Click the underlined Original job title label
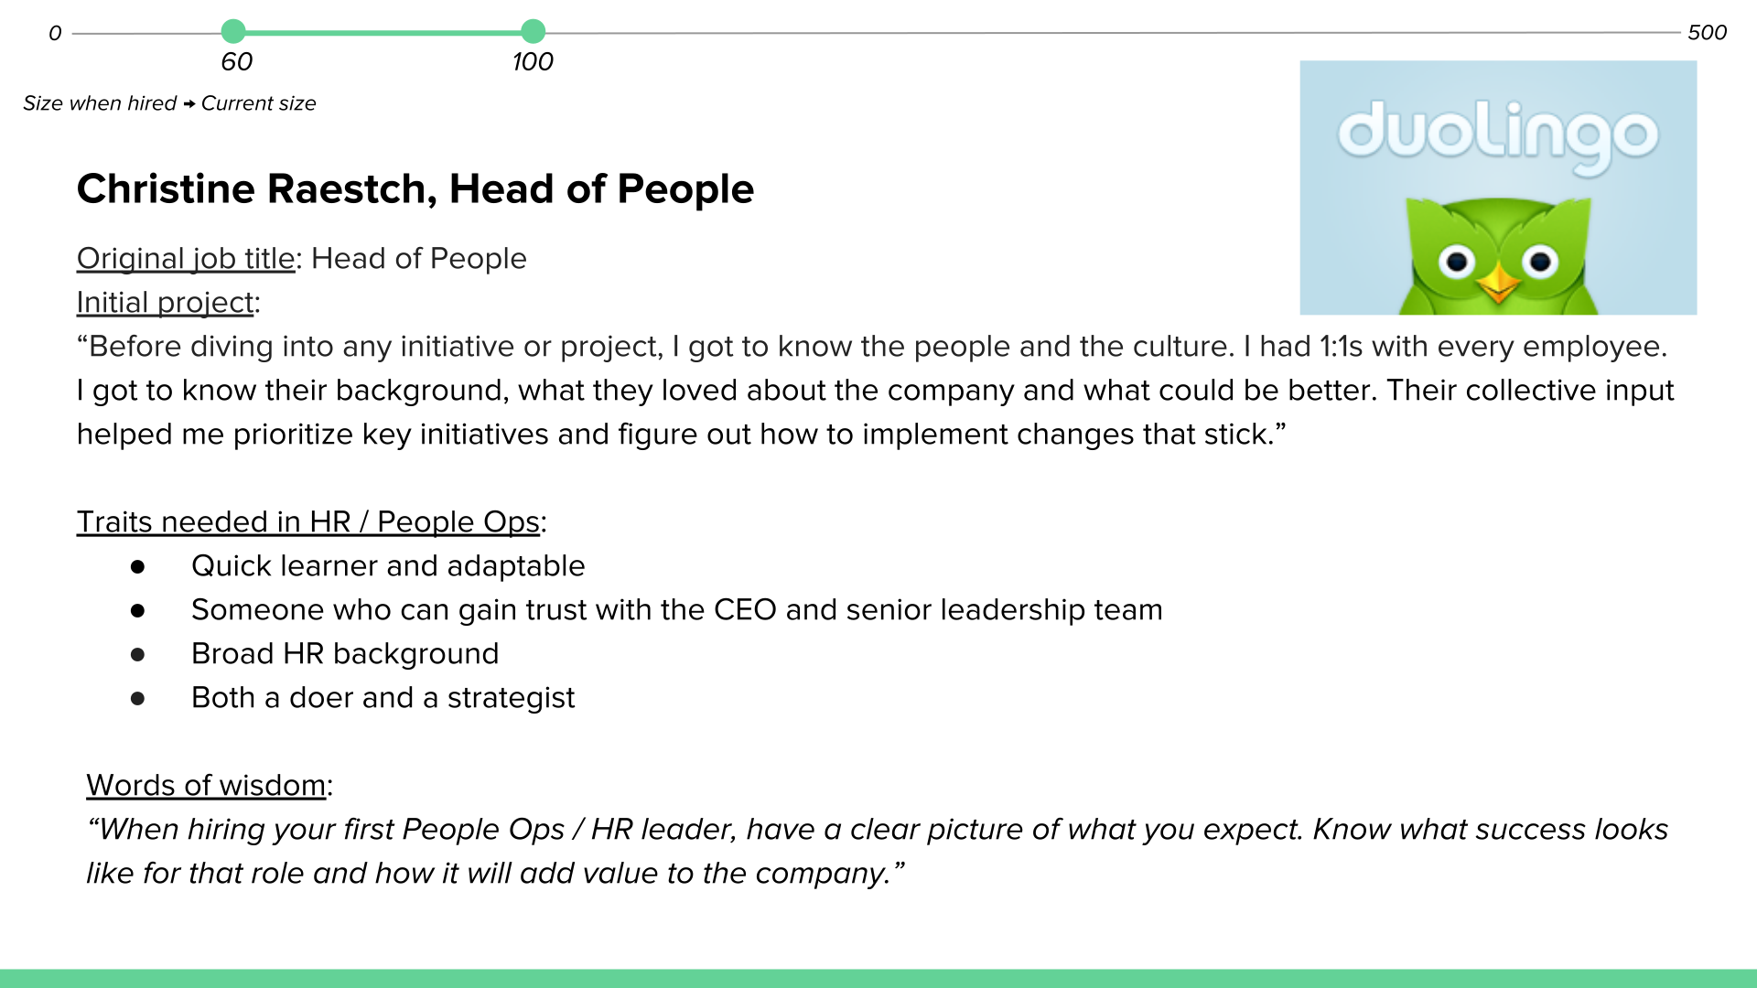 [x=186, y=258]
